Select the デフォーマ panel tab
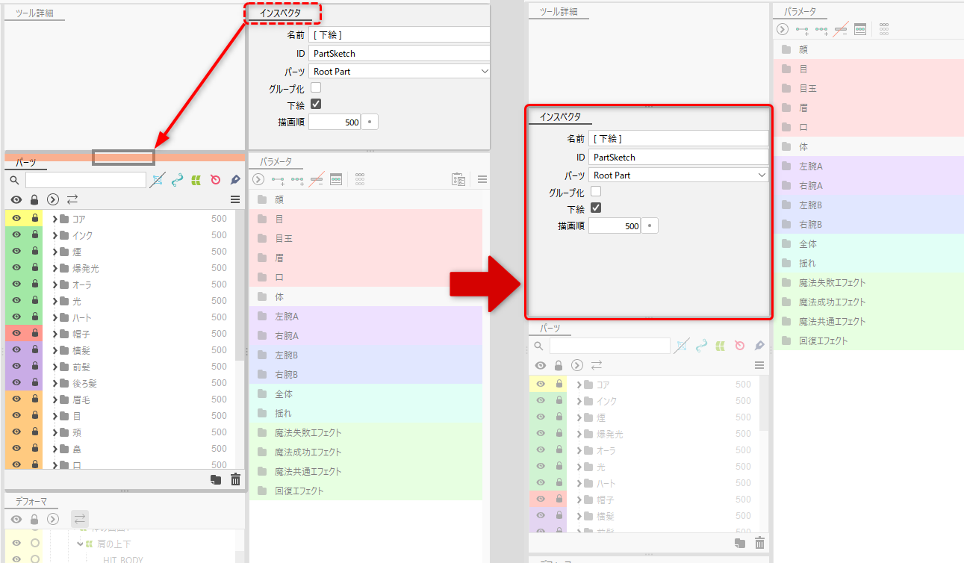 tap(31, 502)
